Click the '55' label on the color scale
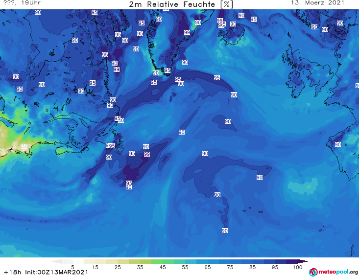Viewport: 359px width, 277px height. 185,267
